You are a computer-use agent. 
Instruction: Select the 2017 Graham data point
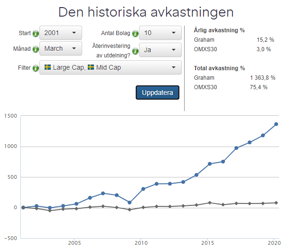pyautogui.click(x=236, y=148)
